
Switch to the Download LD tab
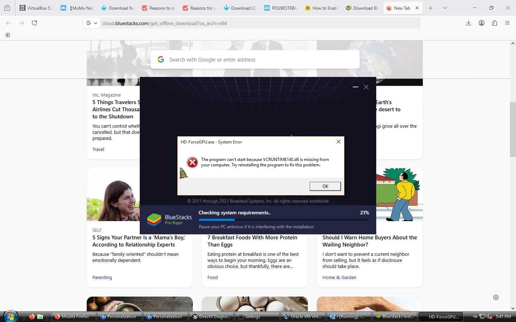240,8
